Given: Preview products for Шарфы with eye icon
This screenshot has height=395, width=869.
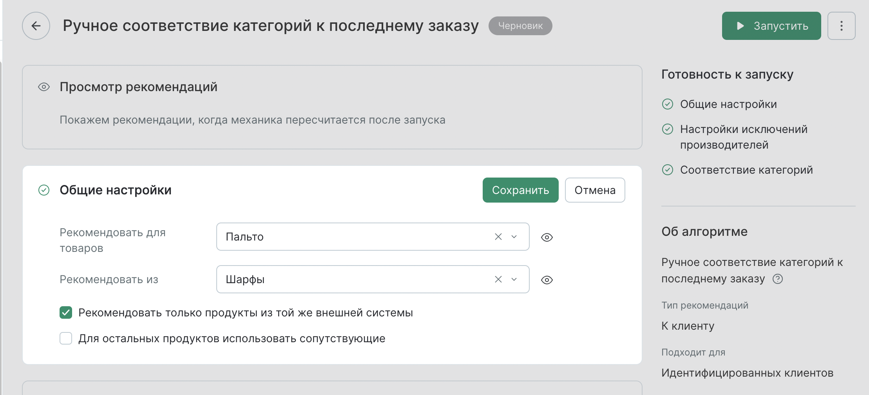Looking at the screenshot, I should pos(547,280).
